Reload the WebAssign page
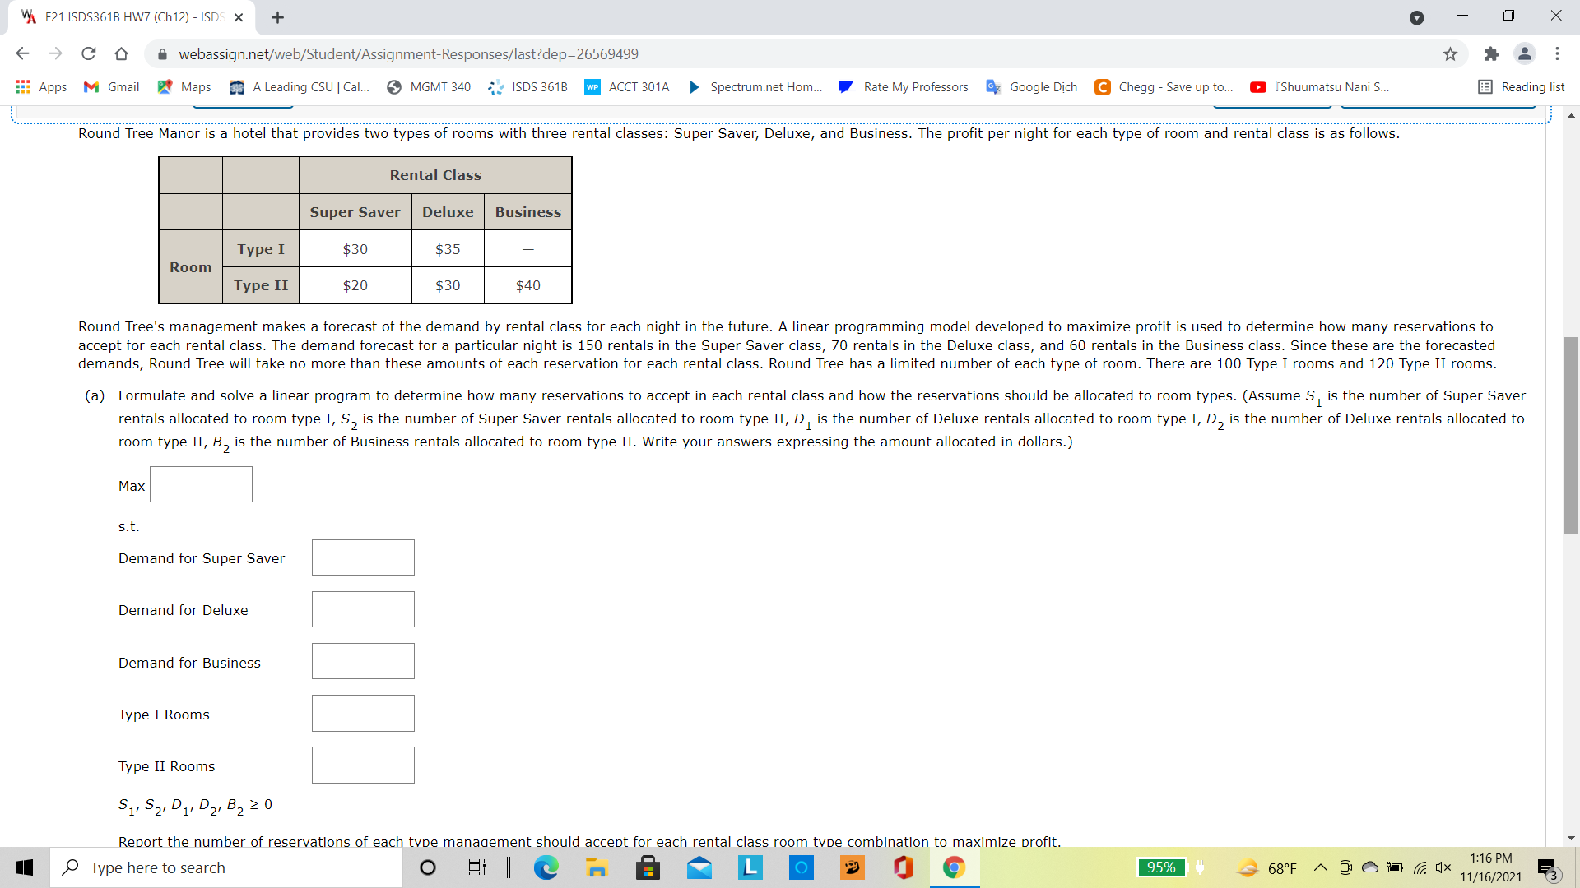The height and width of the screenshot is (888, 1580). (x=89, y=53)
